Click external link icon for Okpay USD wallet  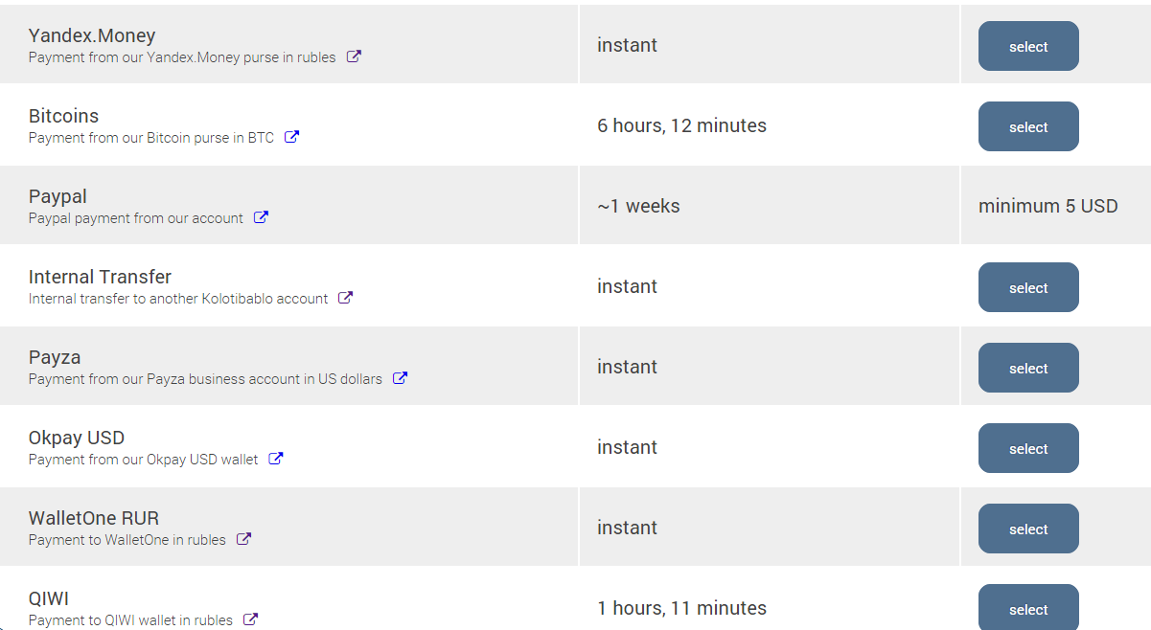(x=276, y=459)
